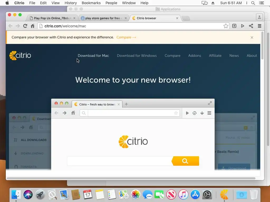This screenshot has height=202, width=270.
Task: Bookmark this page with the star icon
Action: [226, 26]
